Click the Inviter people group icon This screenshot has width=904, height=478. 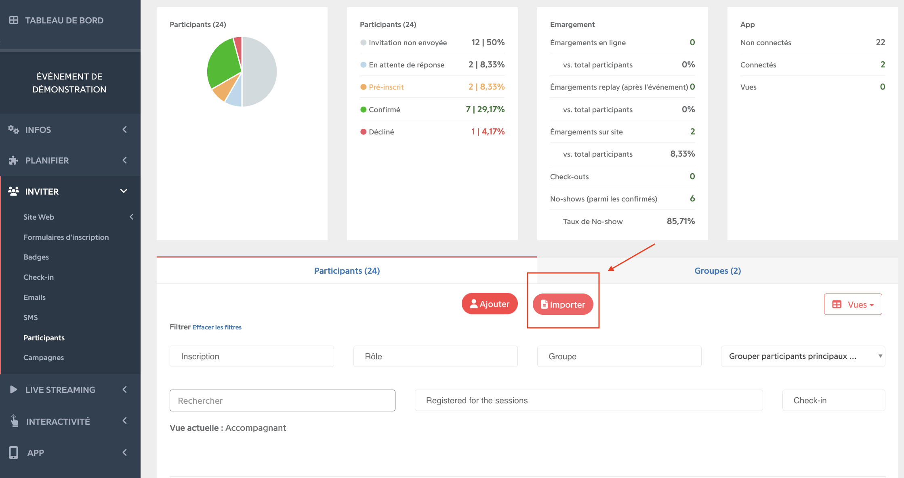pyautogui.click(x=14, y=191)
